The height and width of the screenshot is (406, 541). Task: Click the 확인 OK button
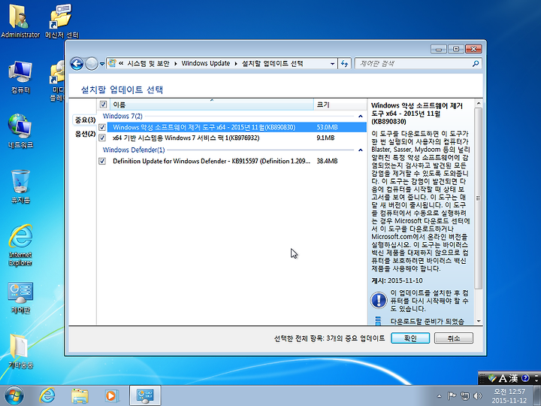[410, 338]
